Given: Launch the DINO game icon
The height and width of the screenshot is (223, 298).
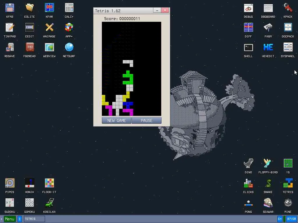Looking at the screenshot, I should 249,163.
